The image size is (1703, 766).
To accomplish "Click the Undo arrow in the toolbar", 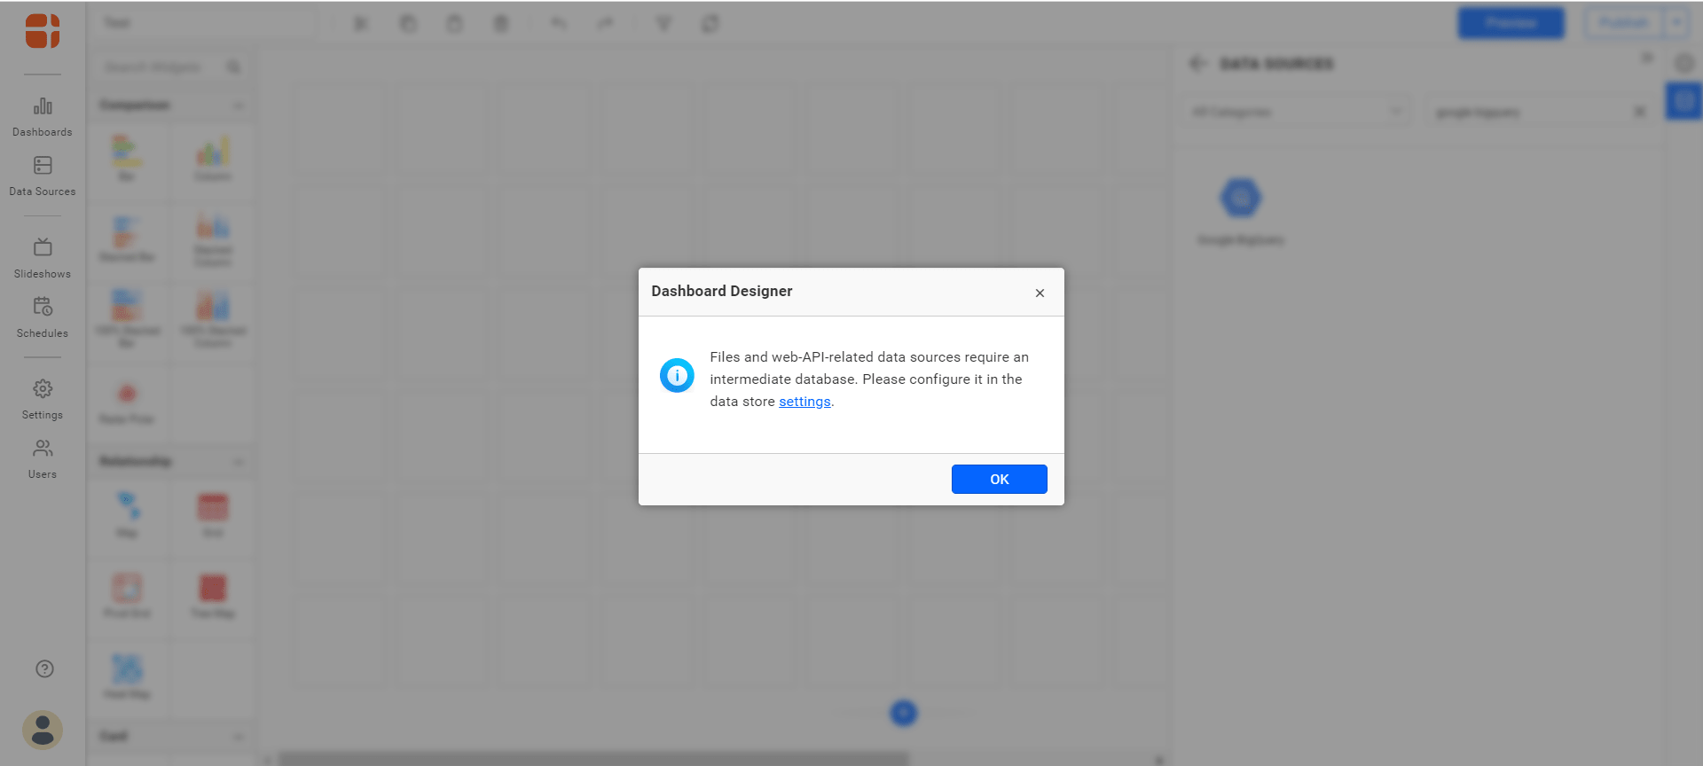I will (x=559, y=24).
